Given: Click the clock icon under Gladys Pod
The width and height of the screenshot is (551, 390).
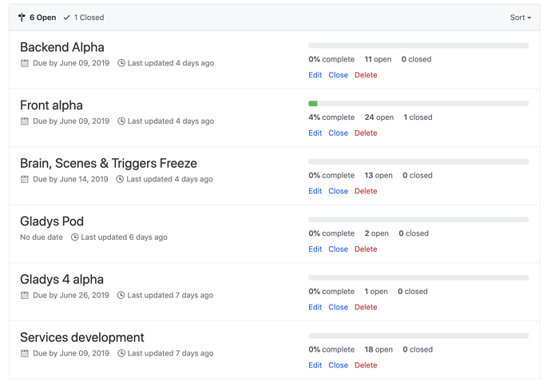Looking at the screenshot, I should 74,237.
